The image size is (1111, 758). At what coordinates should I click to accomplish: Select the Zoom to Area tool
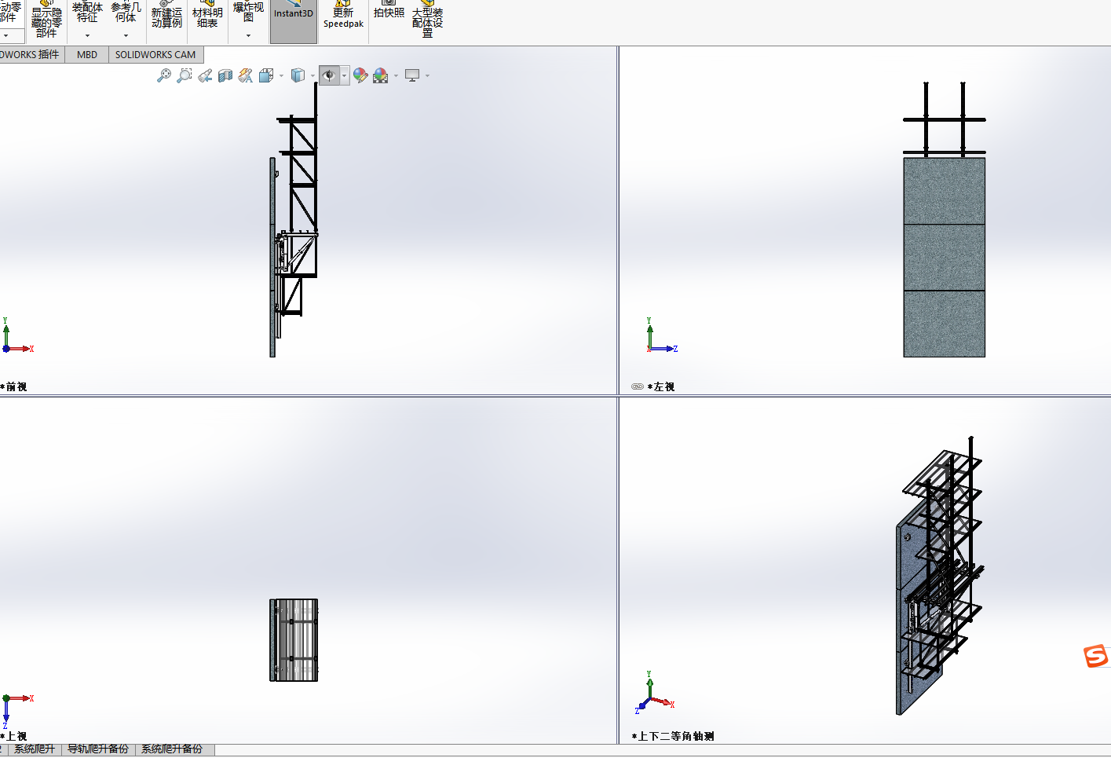tap(185, 75)
